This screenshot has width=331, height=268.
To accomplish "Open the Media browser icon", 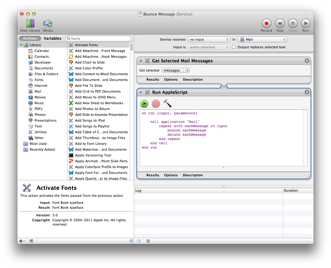I will 48,24.
